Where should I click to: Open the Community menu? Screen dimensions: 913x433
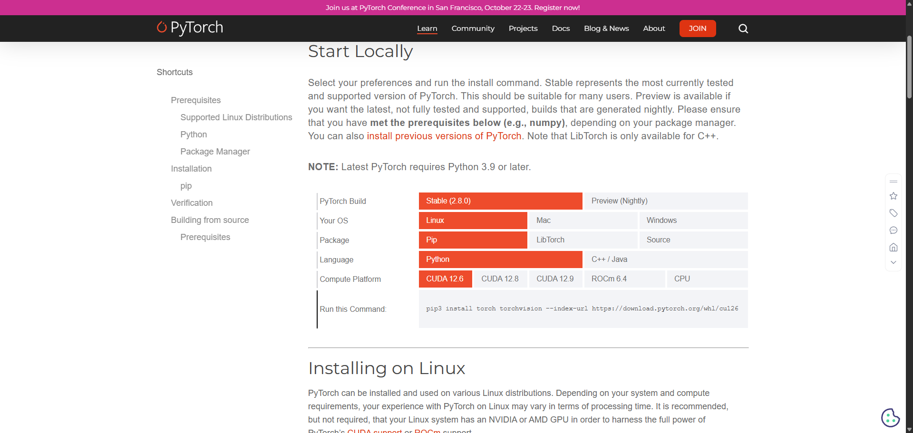pos(473,29)
